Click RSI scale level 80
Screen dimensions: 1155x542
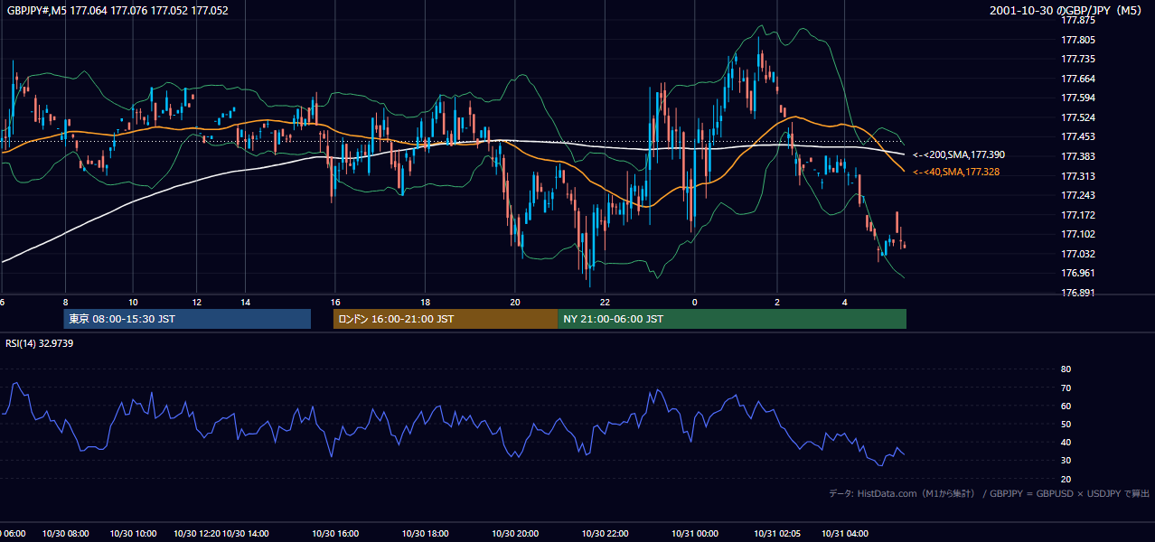(x=1066, y=369)
